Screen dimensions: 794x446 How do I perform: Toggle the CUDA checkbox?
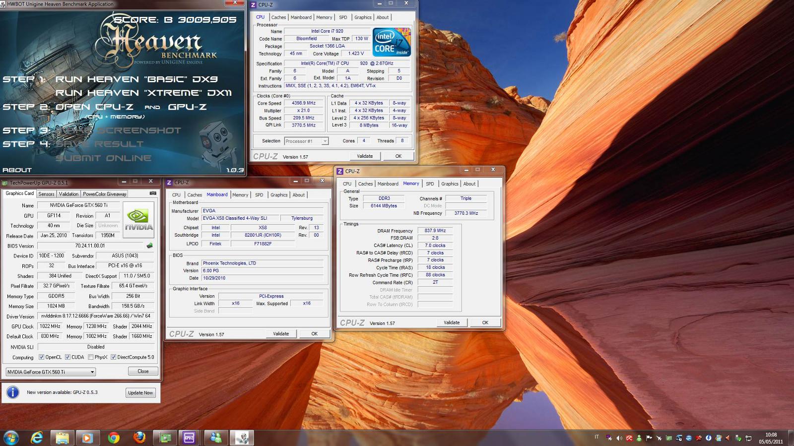coord(67,357)
